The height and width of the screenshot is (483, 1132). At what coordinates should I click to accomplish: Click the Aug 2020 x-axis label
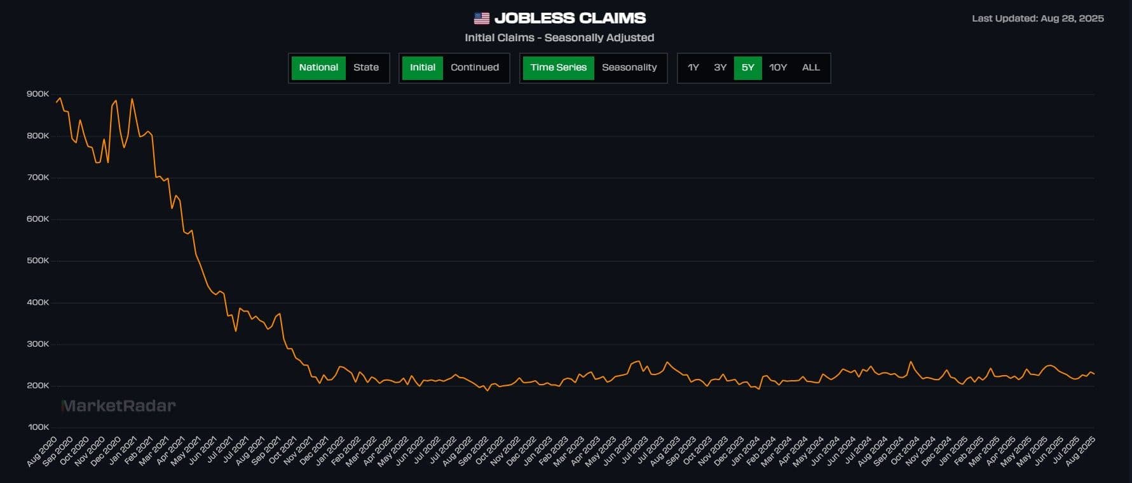click(42, 451)
